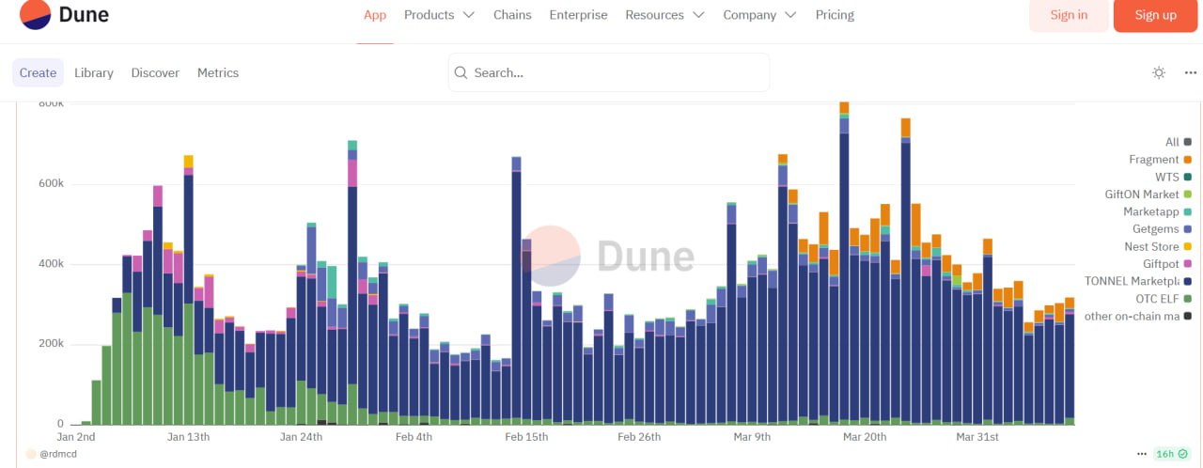Click the Feb 15th x-axis label
Image resolution: width=1203 pixels, height=468 pixels.
tap(526, 437)
